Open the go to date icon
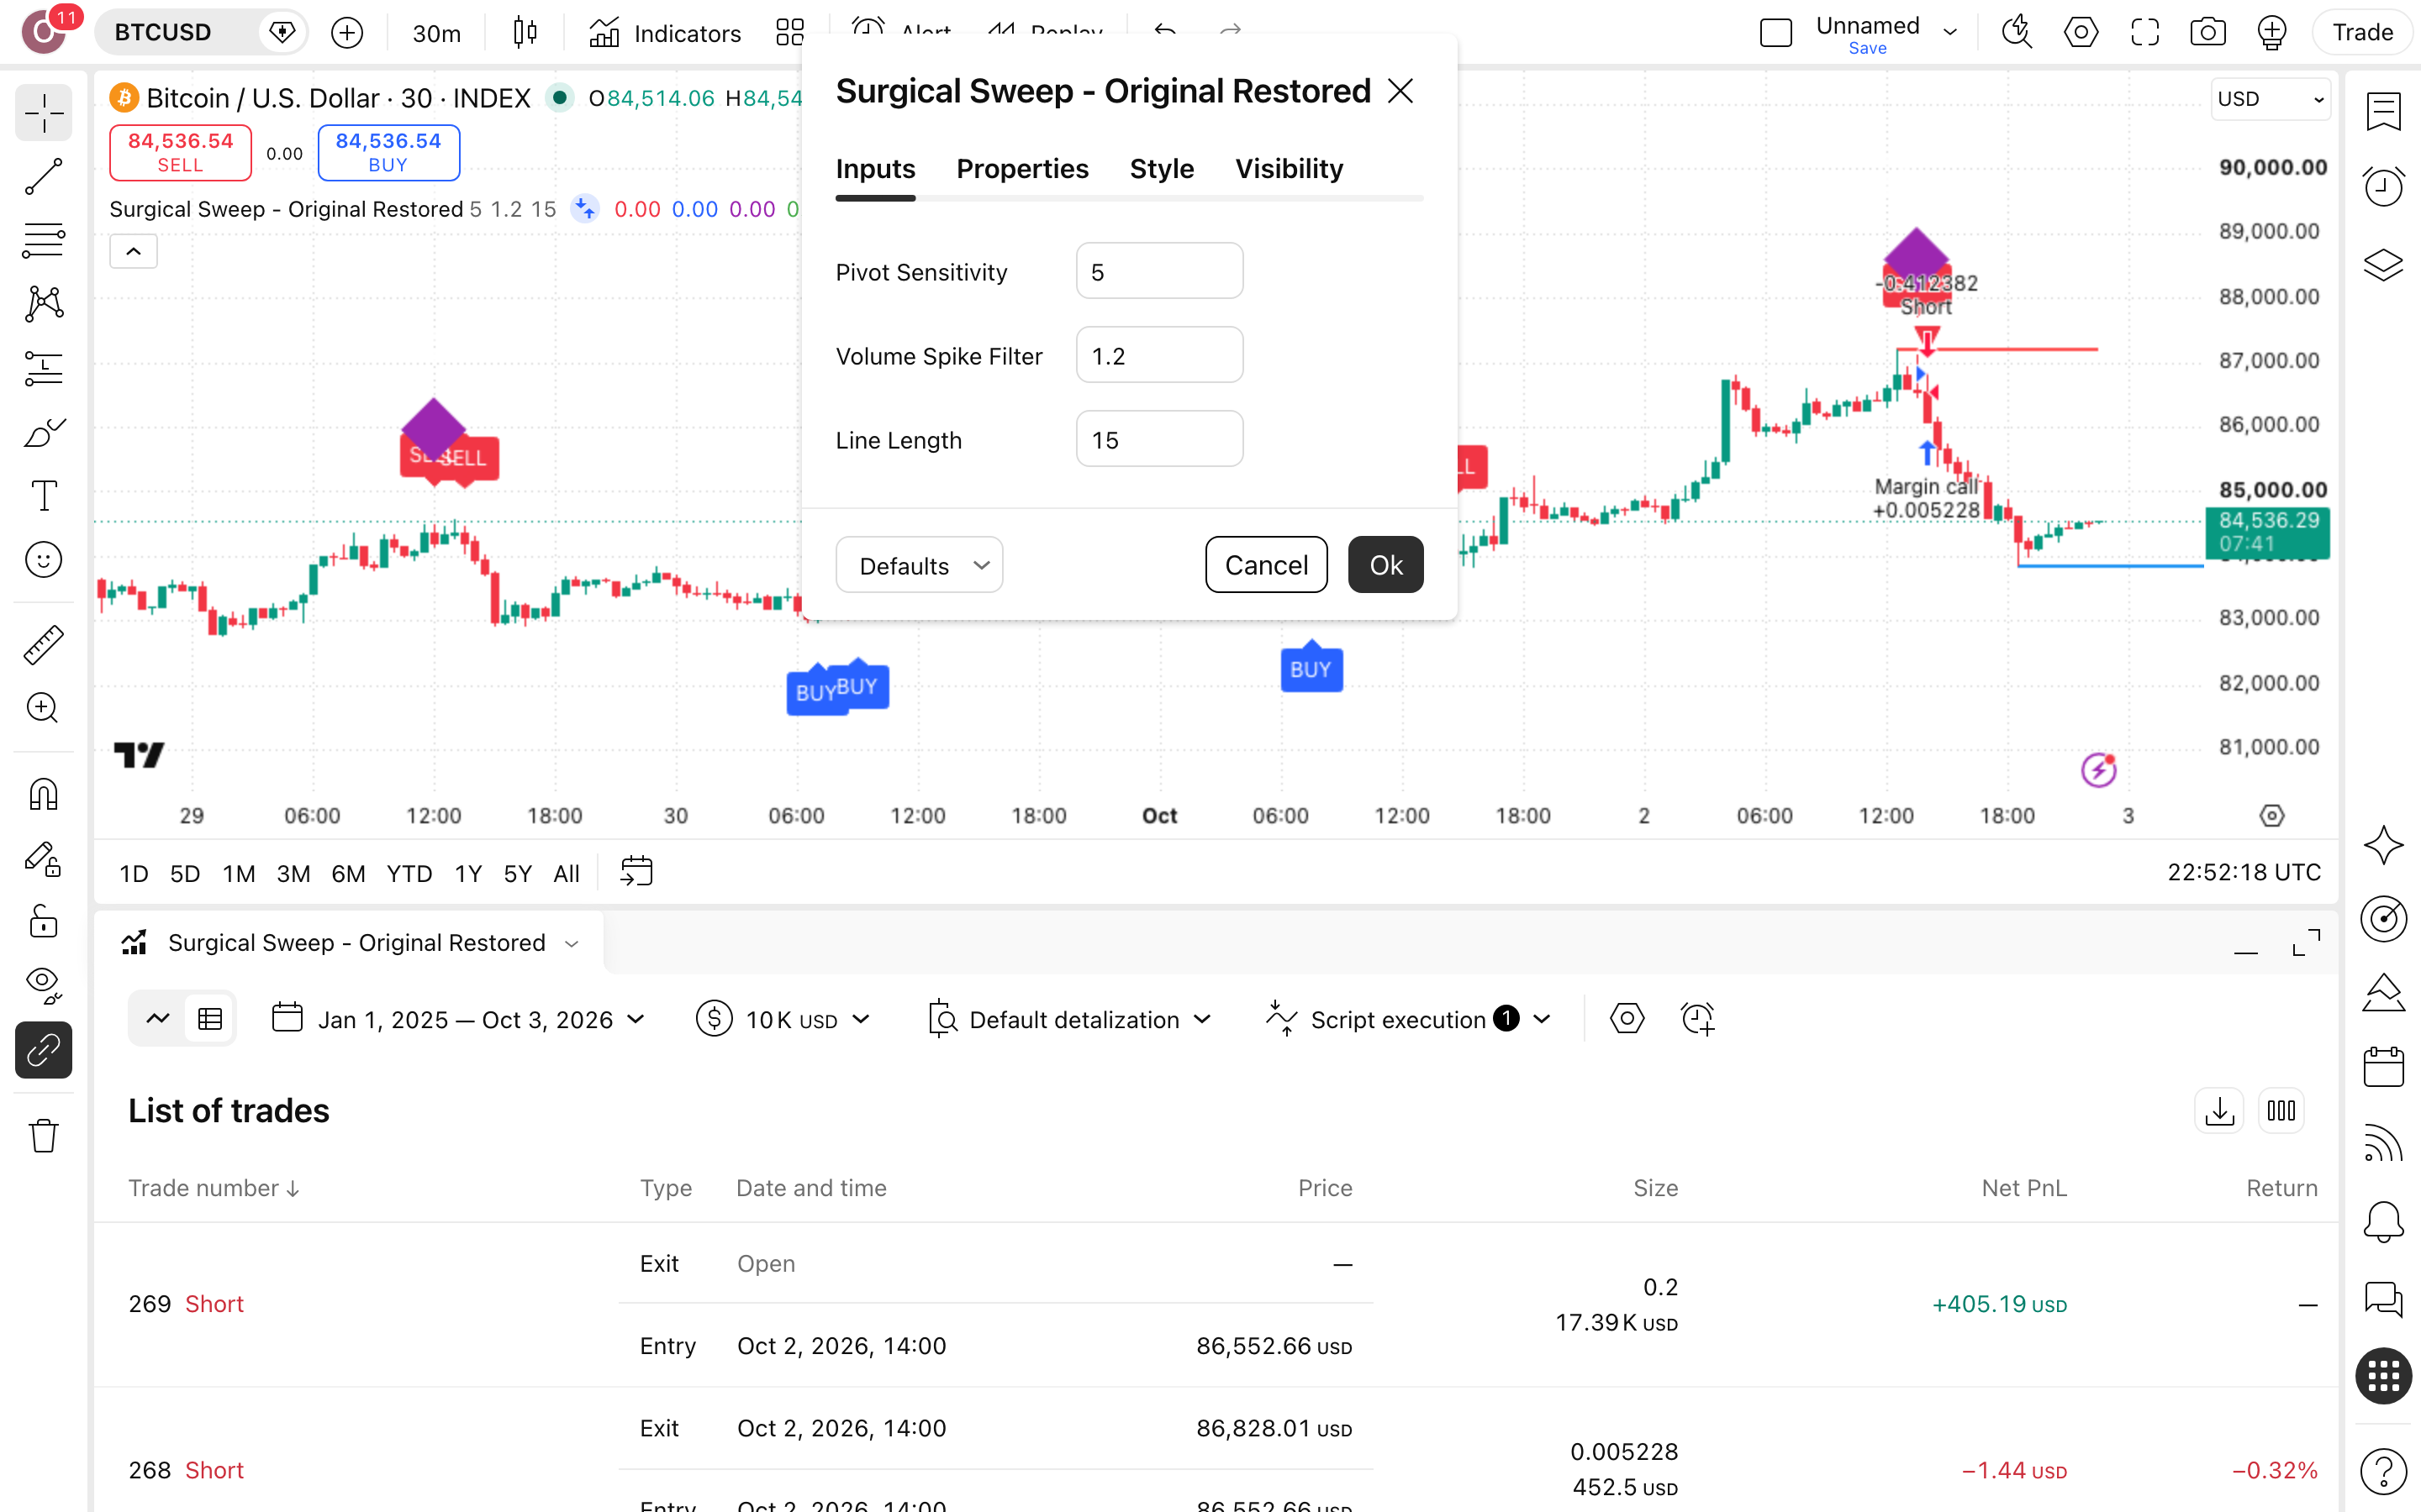The width and height of the screenshot is (2421, 1512). pos(636,872)
